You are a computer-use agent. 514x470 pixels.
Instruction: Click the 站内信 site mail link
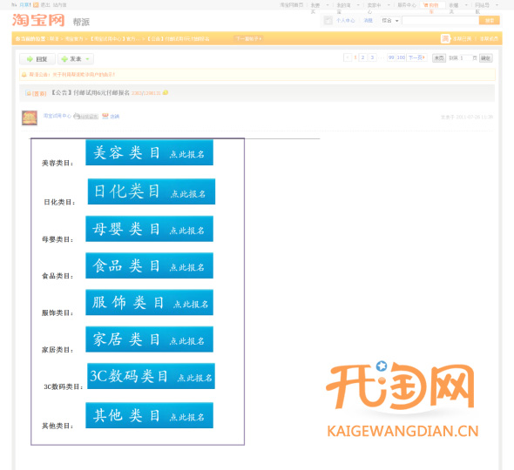[59, 5]
